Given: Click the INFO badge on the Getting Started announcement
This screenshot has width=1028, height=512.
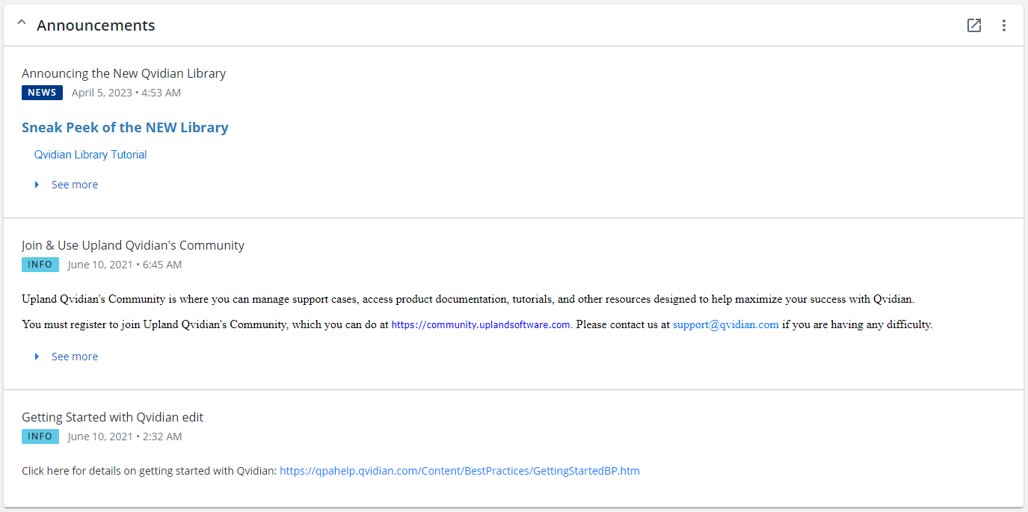Looking at the screenshot, I should click(x=40, y=437).
